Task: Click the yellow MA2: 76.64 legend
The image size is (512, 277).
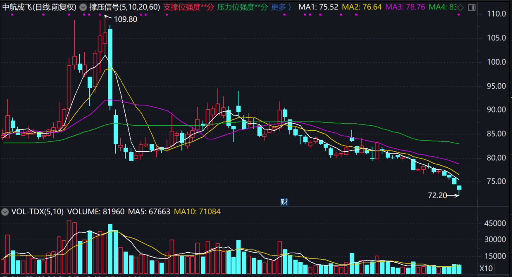Action: [x=362, y=7]
